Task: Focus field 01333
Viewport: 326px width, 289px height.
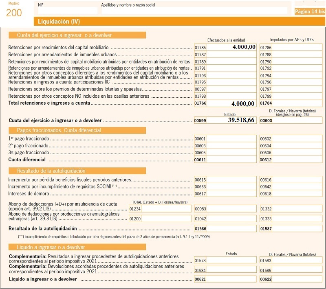Action: [x=297, y=219]
